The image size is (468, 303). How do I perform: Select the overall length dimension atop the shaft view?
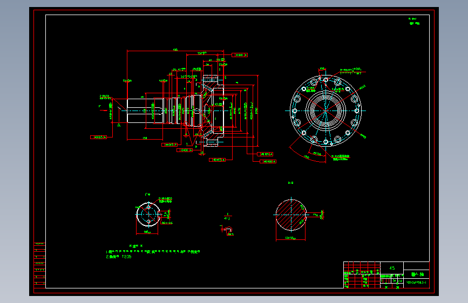(175, 50)
